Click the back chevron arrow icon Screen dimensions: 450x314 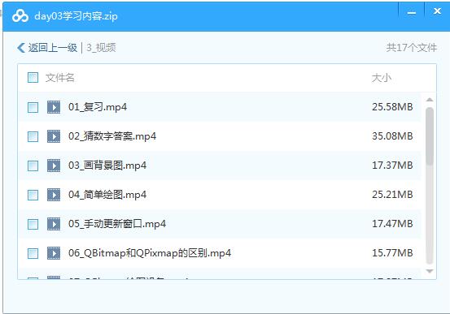[x=21, y=48]
